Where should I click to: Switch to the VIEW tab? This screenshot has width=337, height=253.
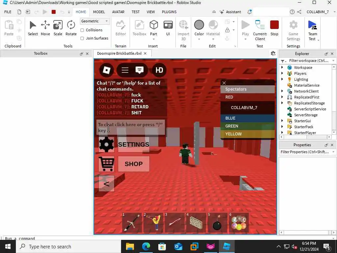151,12
